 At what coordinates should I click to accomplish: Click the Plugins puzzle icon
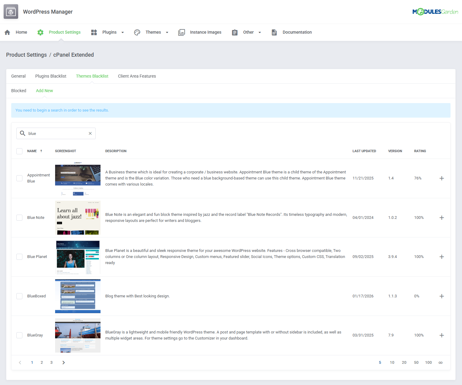[94, 32]
